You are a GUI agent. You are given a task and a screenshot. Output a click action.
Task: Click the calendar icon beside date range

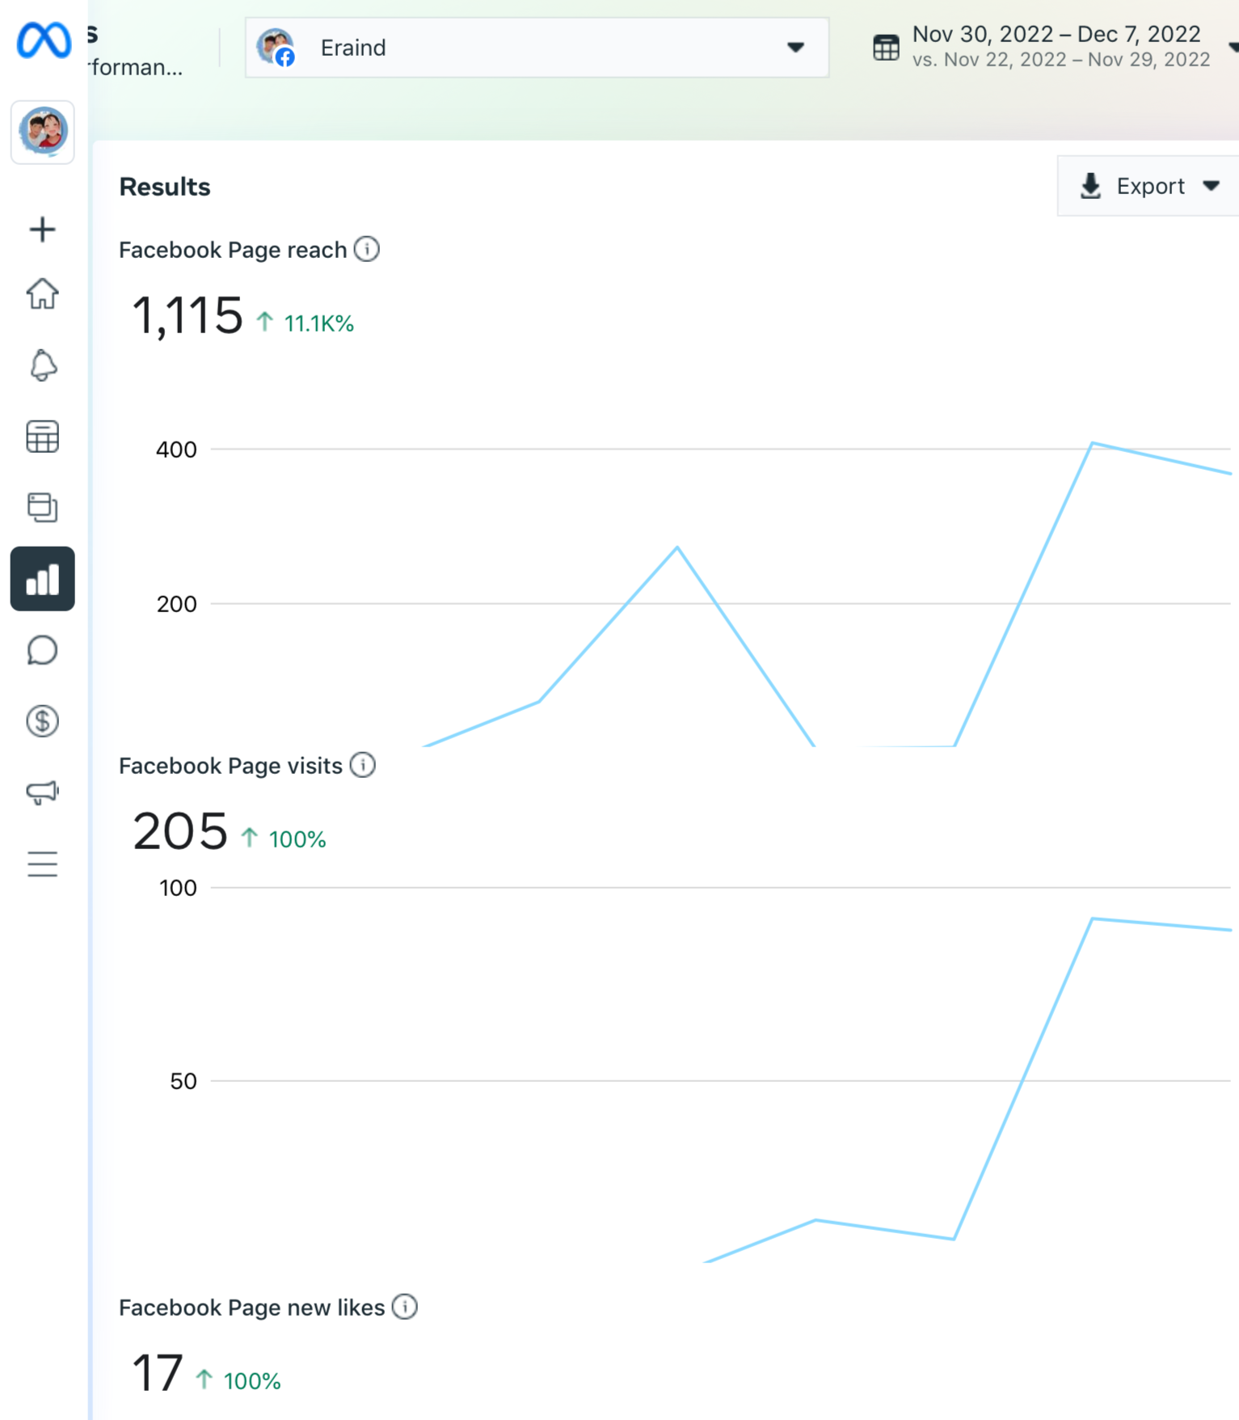pos(886,48)
